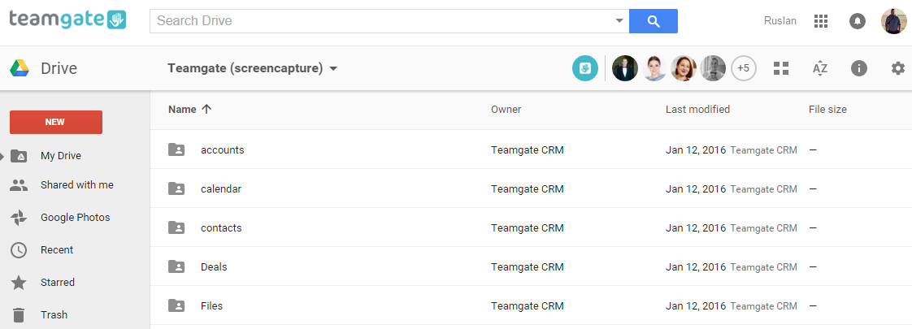Viewport: 912px width, 329px height.
Task: Click Trash bin icon
Action: [19, 315]
